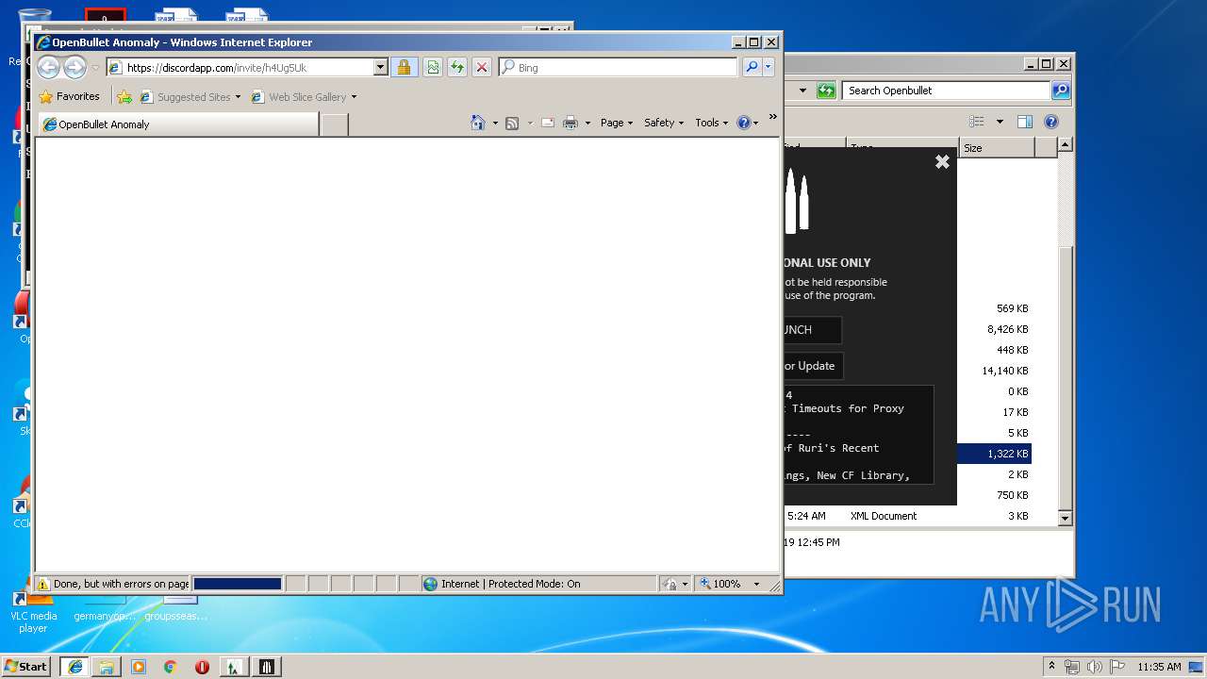Expand the address bar URL dropdown
The height and width of the screenshot is (679, 1207).
pos(381,67)
